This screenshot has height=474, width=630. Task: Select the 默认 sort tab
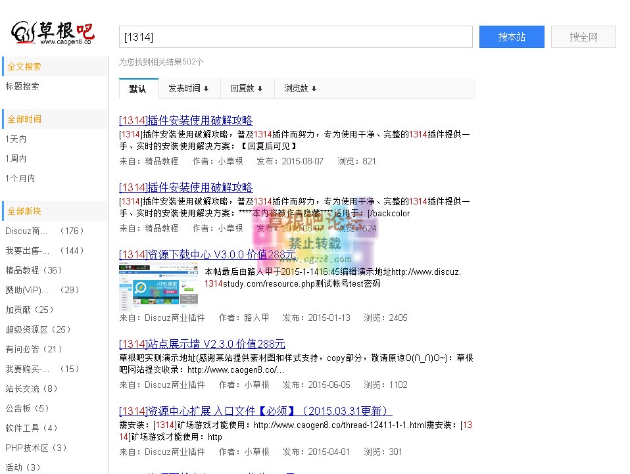138,87
